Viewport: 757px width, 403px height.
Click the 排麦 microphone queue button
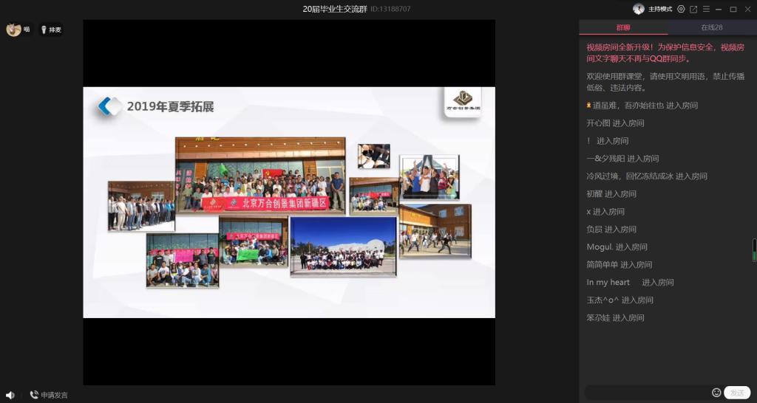pos(51,30)
